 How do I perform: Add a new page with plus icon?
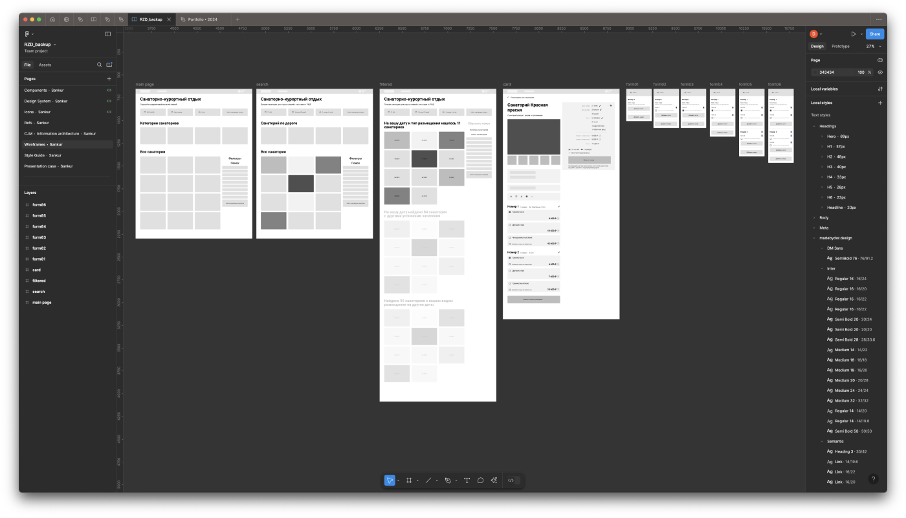click(x=109, y=79)
